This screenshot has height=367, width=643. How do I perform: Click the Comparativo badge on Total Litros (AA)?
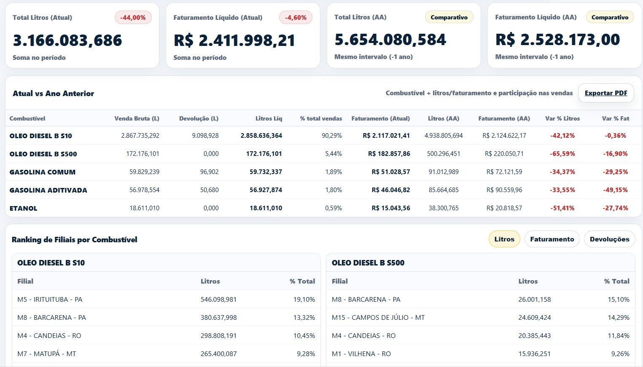[x=449, y=17]
